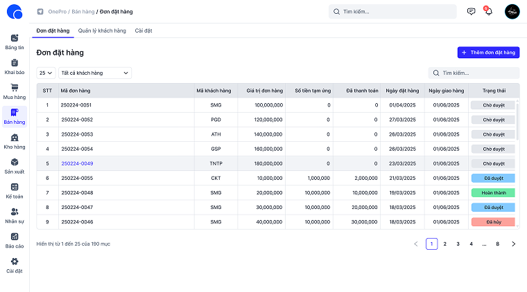The width and height of the screenshot is (527, 292).
Task: Click the notification bell icon
Action: (x=488, y=12)
